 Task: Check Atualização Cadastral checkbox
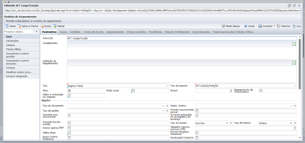pyautogui.click(x=197, y=138)
